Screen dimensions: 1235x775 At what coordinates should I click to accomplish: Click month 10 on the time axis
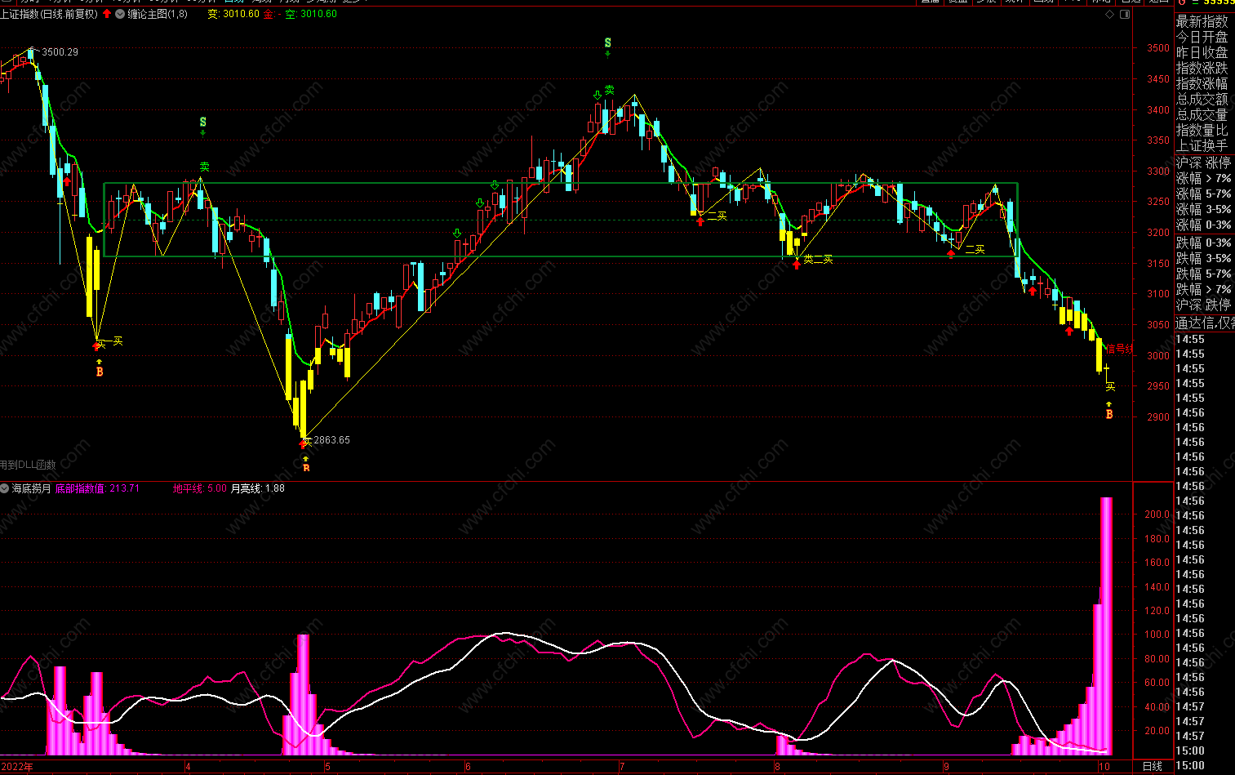click(x=1104, y=767)
